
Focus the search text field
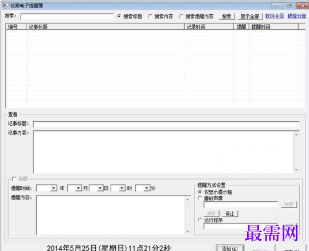click(67, 17)
